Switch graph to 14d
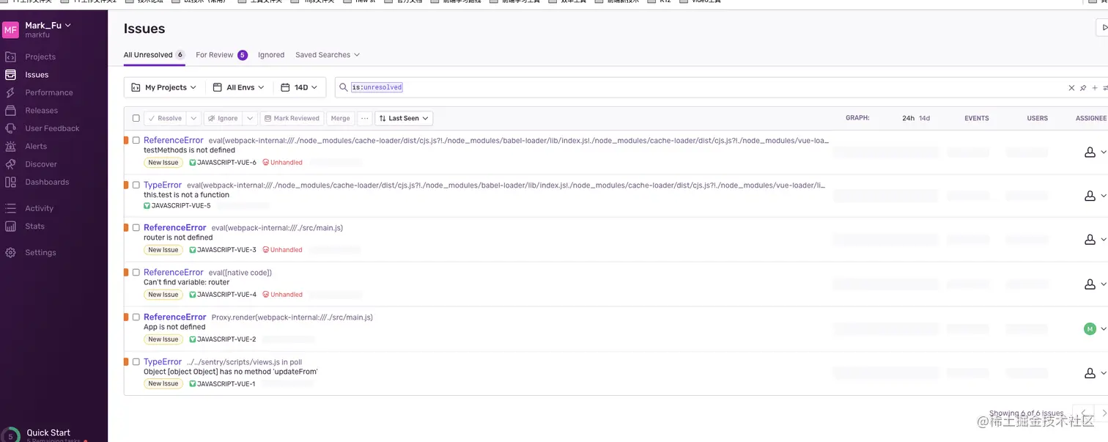This screenshot has width=1108, height=442. (x=925, y=118)
